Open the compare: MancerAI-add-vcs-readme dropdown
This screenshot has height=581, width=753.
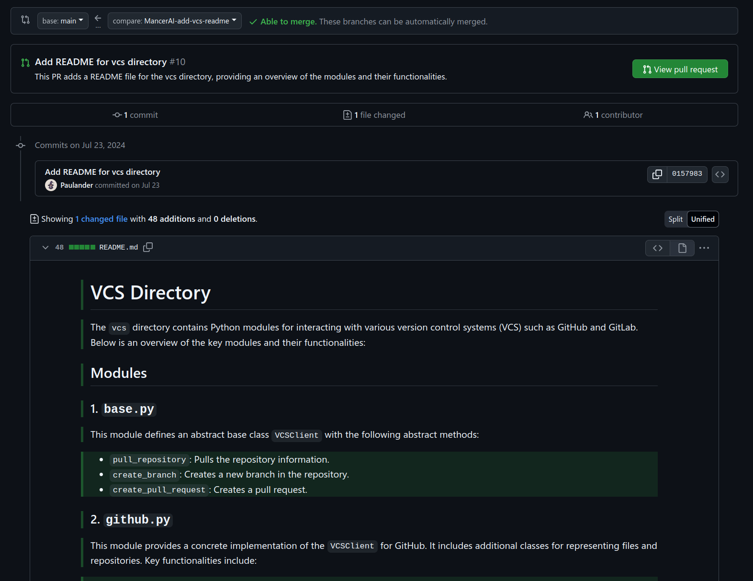click(175, 21)
